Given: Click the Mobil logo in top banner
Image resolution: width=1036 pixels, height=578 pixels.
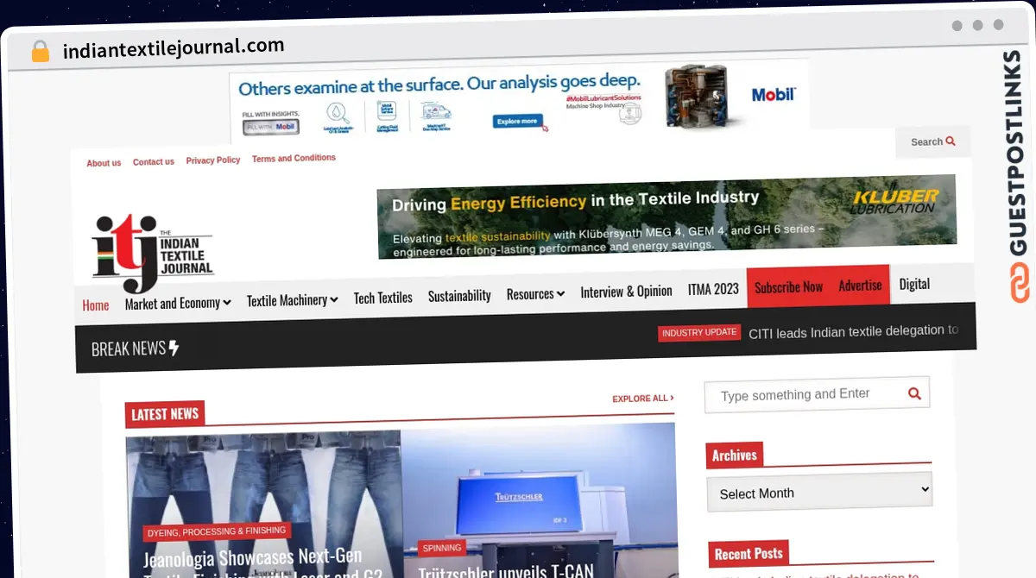Looking at the screenshot, I should point(773,95).
